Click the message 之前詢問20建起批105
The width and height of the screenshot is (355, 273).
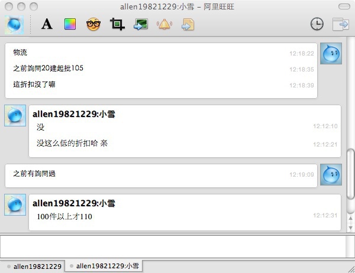tap(49, 68)
